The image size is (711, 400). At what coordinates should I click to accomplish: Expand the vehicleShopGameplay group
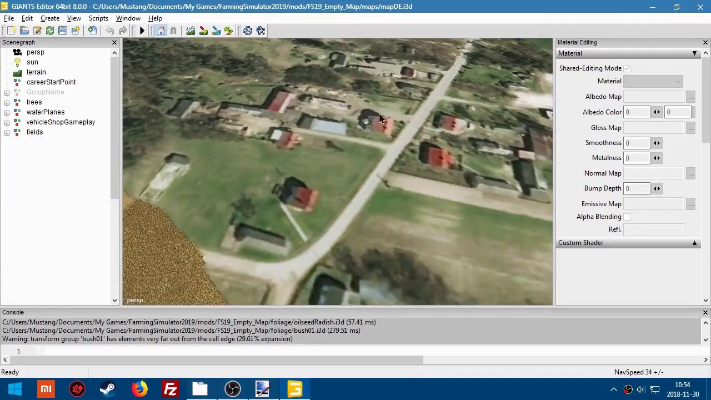(7, 122)
